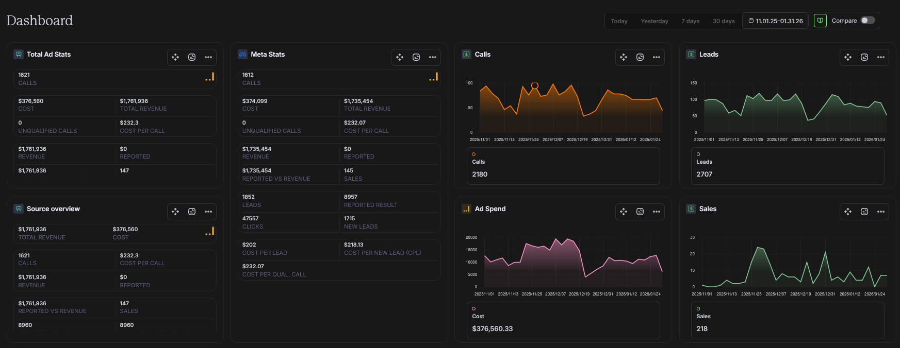Click the 47557 clicks value in Meta Stats
900x348 pixels.
coord(251,218)
